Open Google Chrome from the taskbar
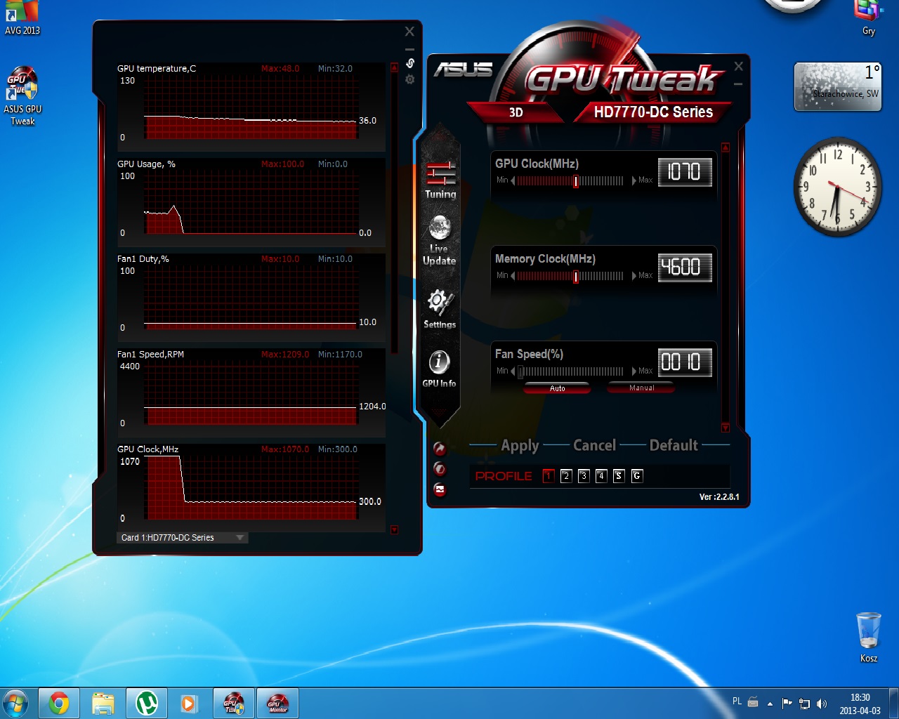The height and width of the screenshot is (719, 899). point(59,703)
